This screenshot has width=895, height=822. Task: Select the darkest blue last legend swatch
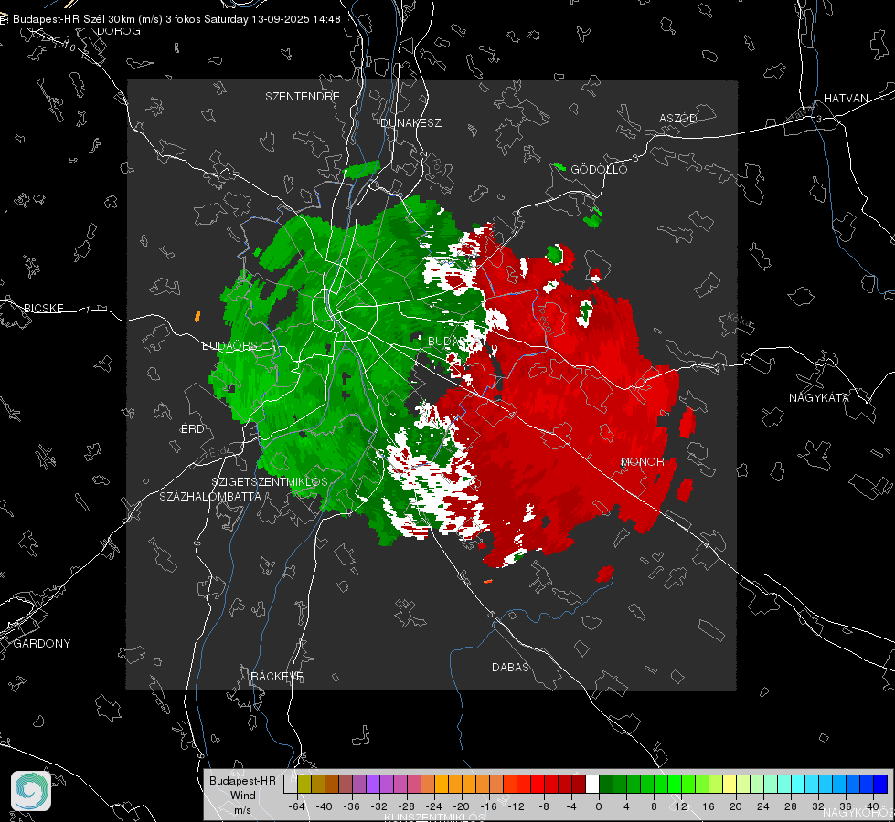point(880,784)
